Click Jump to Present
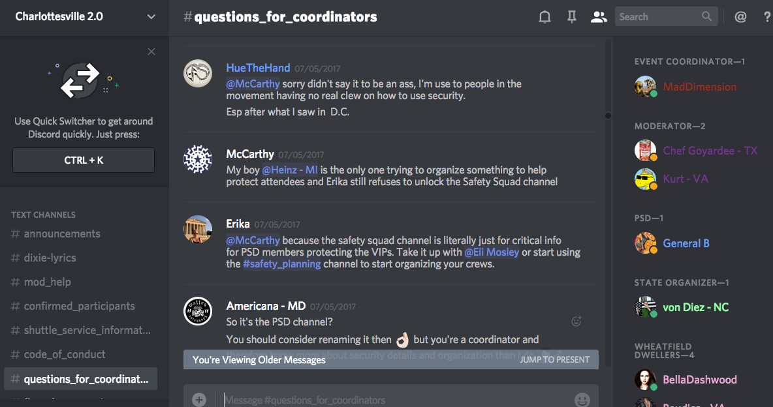The width and height of the screenshot is (773, 407). (554, 359)
